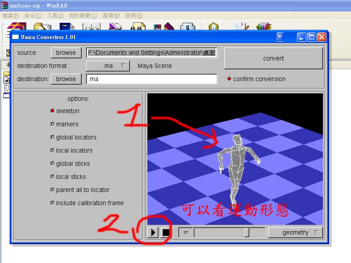Open the WinRAR 工具(S) menu
The image size is (351, 263).
56,16
